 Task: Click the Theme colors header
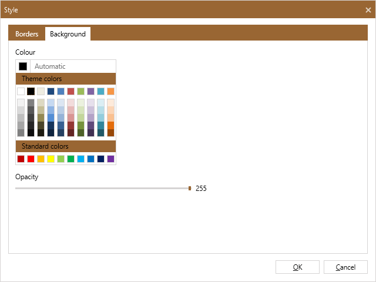pyautogui.click(x=66, y=79)
